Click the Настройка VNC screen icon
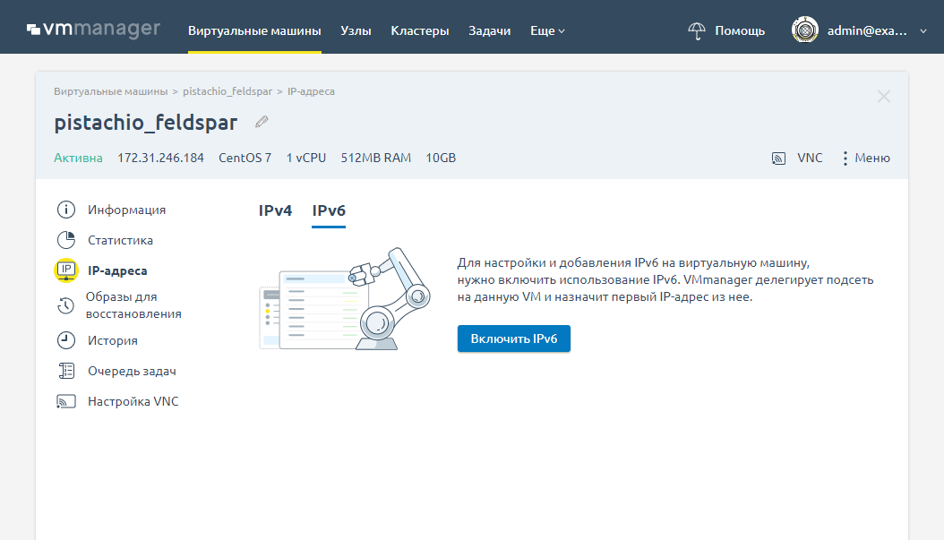This screenshot has height=540, width=944. point(66,401)
